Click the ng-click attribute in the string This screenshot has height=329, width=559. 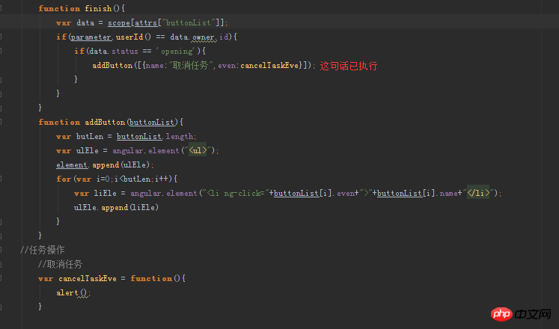244,194
